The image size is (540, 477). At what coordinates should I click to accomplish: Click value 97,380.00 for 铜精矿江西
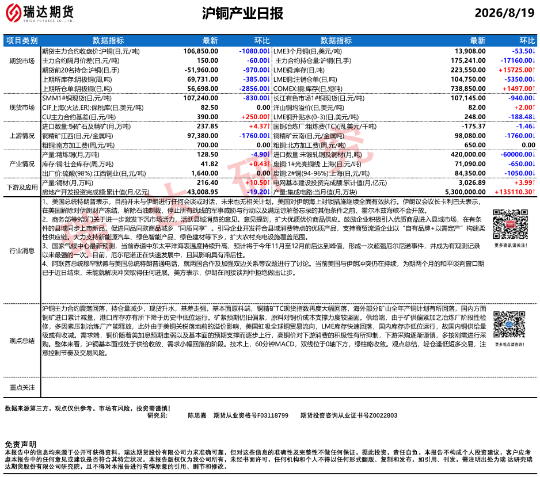[x=203, y=136]
